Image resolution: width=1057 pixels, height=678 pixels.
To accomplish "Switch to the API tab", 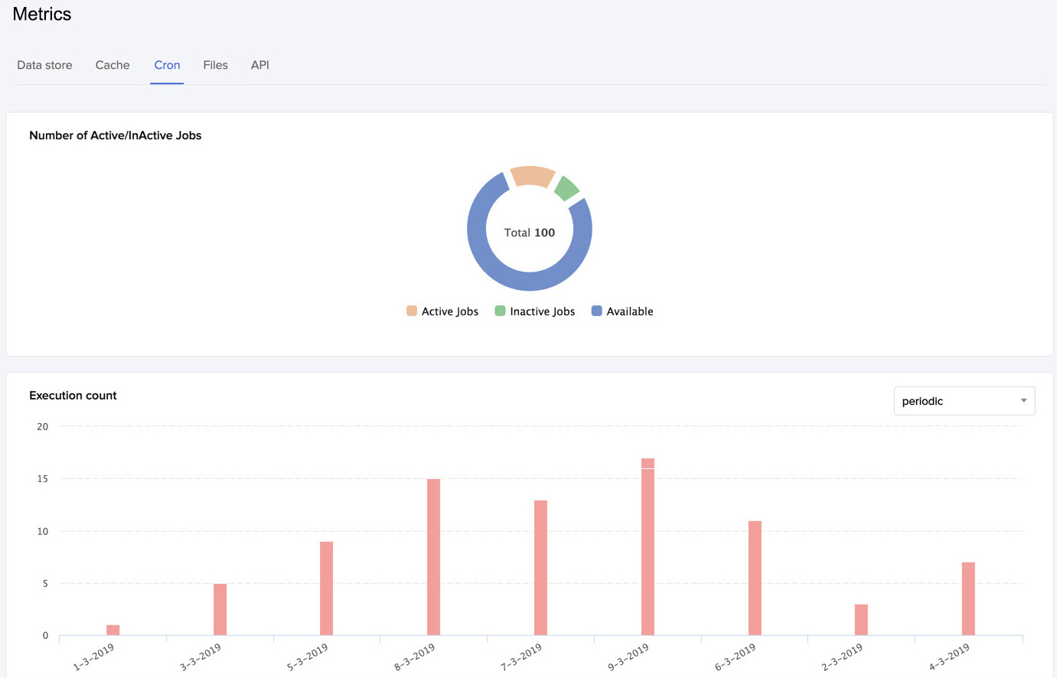I will [x=259, y=65].
